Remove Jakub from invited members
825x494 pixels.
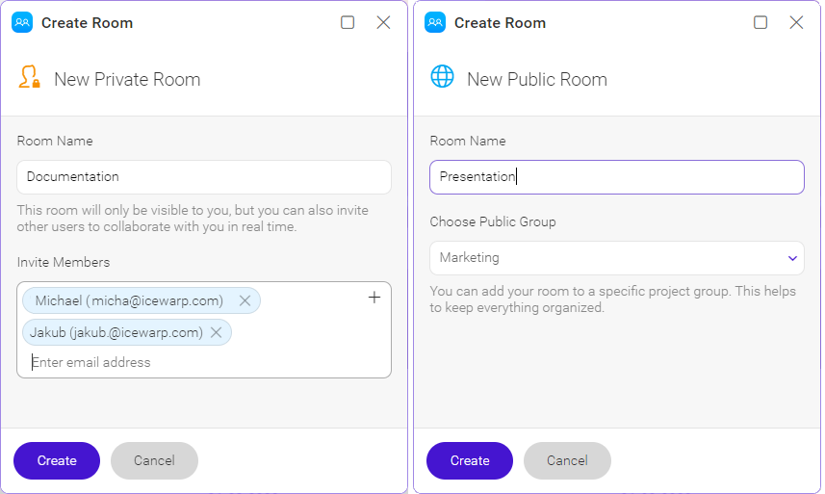pyautogui.click(x=216, y=332)
